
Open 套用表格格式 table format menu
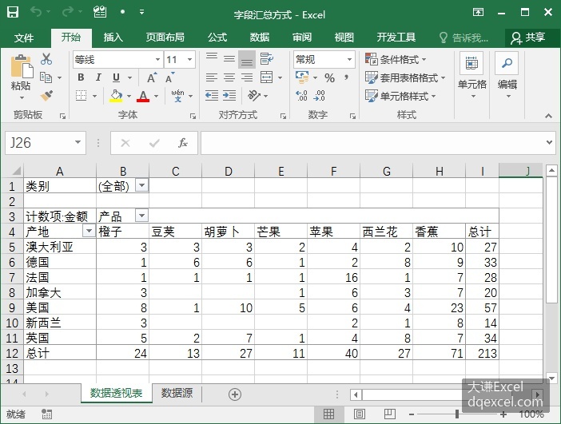405,77
